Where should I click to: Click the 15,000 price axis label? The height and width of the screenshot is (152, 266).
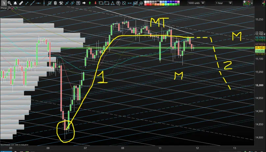pyautogui.click(x=259, y=85)
